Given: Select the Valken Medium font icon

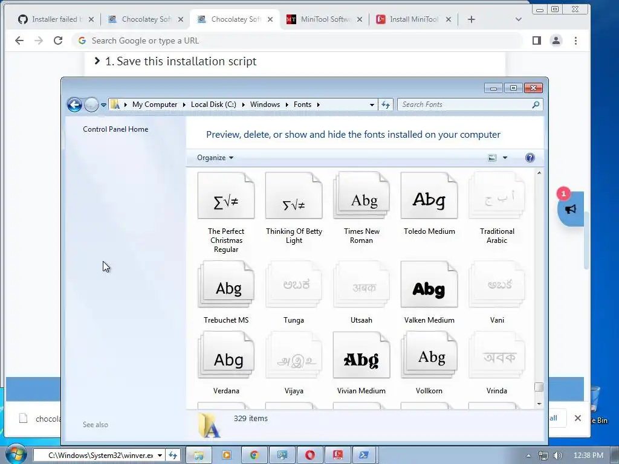Looking at the screenshot, I should pos(429,285).
